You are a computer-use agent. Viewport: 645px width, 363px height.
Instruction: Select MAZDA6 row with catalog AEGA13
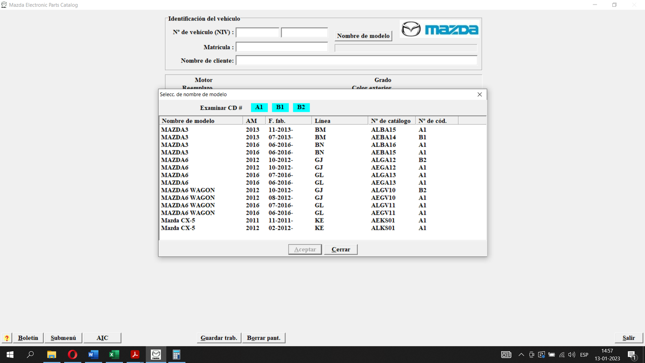pyautogui.click(x=322, y=183)
